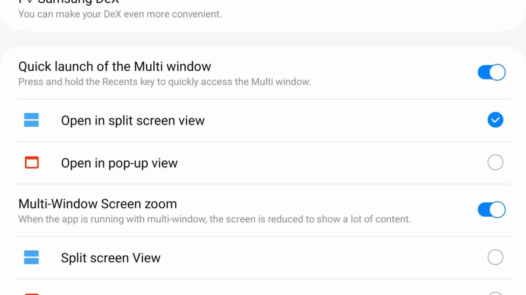Image resolution: width=526 pixels, height=295 pixels.
Task: Click the blue checkmark on the split screen option
Action: [495, 120]
